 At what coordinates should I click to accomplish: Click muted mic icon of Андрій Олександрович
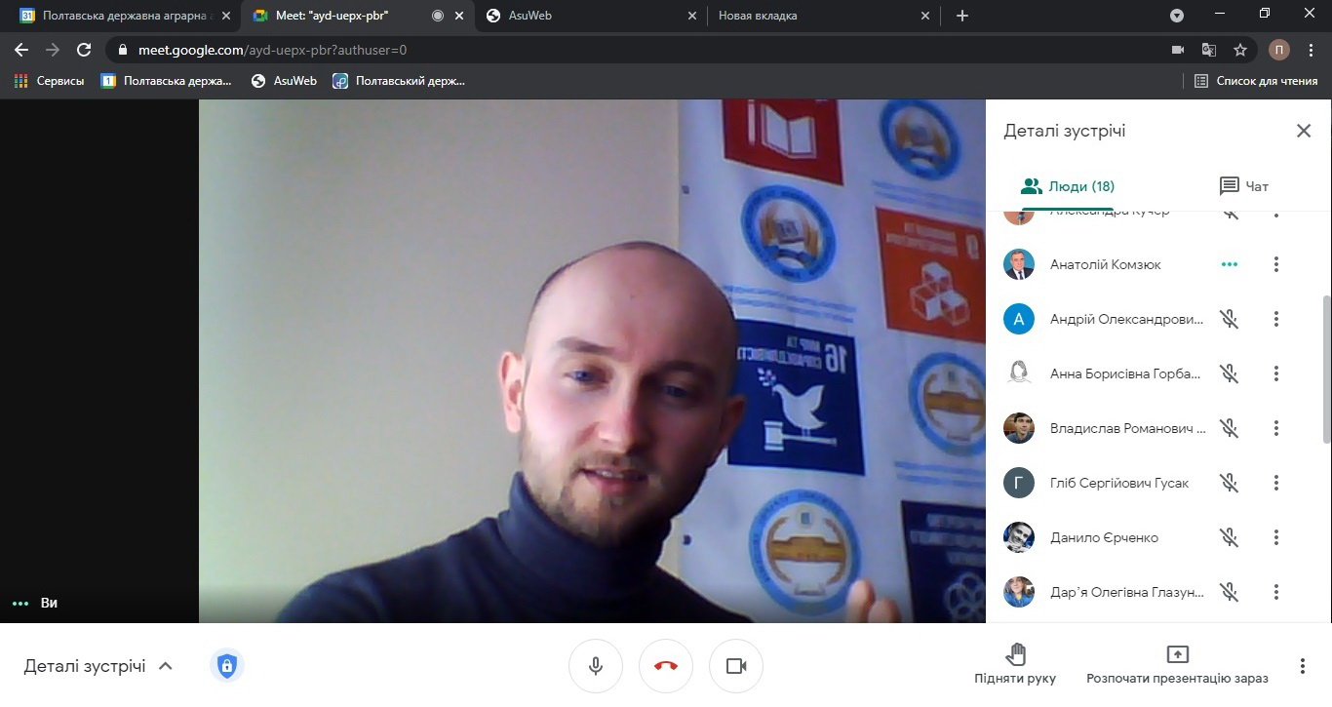click(1230, 319)
